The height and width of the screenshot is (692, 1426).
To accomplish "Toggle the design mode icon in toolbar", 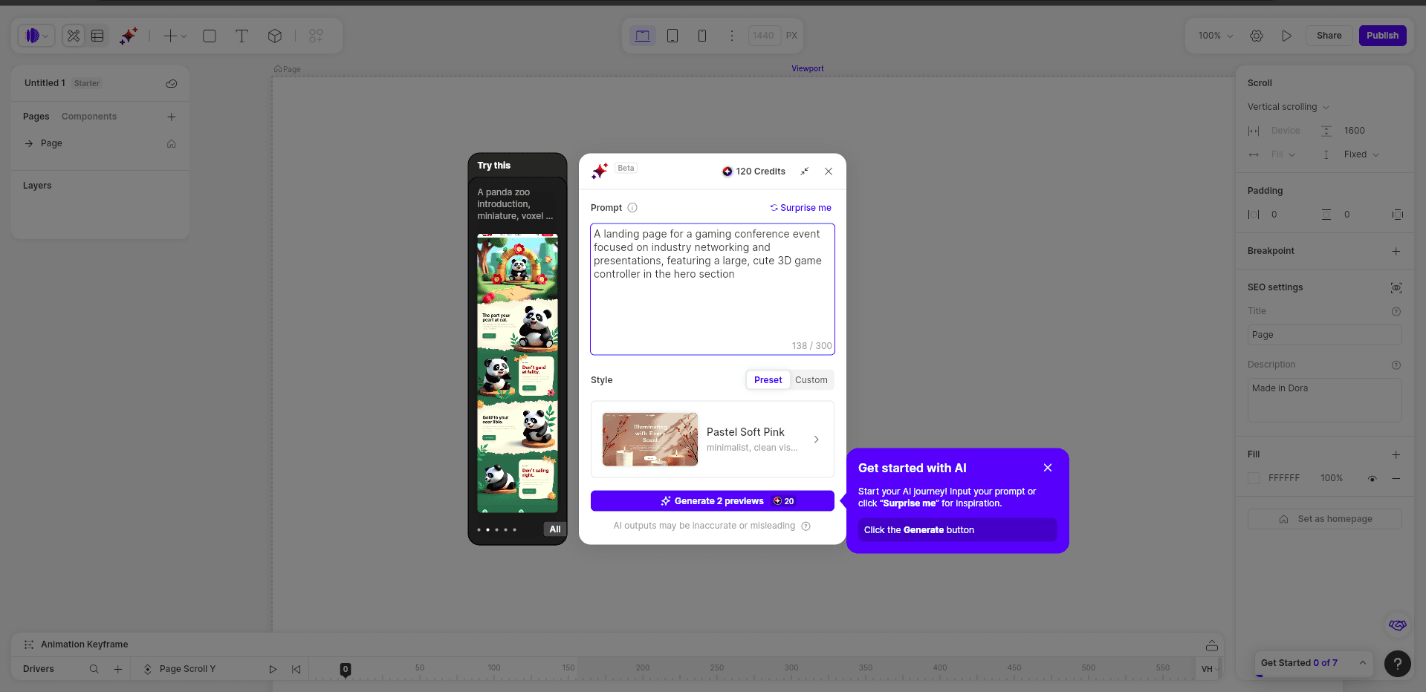I will (x=74, y=36).
